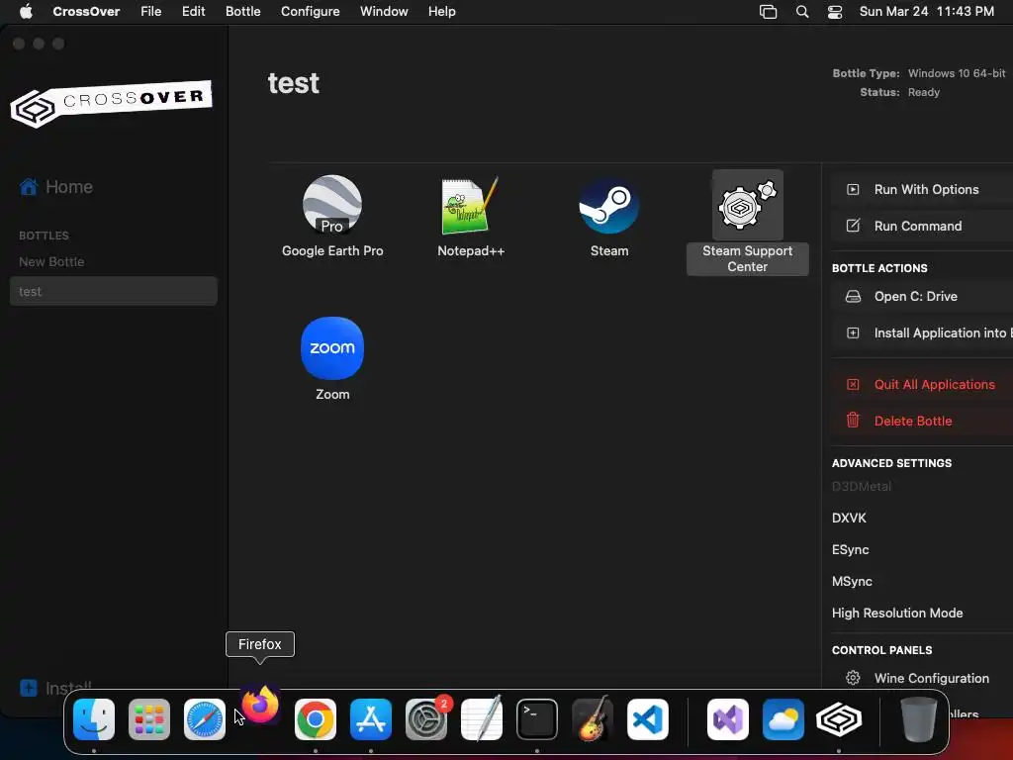Click the Stage Manager menu bar icon
This screenshot has width=1013, height=760.
[x=768, y=12]
